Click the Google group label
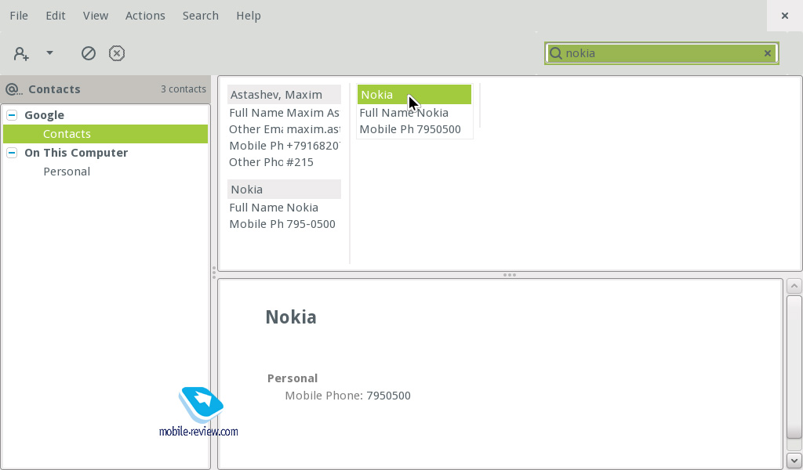803x470 pixels. coord(45,115)
